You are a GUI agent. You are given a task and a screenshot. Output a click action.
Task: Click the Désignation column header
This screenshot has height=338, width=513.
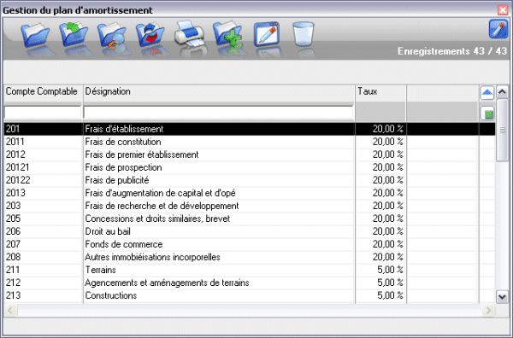219,93
